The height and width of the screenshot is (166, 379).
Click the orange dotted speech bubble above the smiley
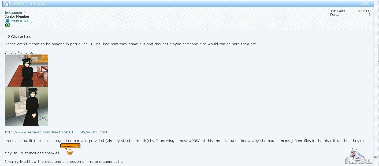click(70, 146)
